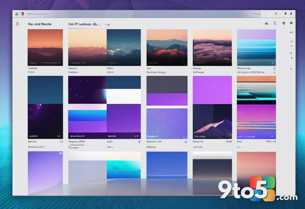Select the underlined tab beginning with 'Tom'

pyautogui.click(x=84, y=24)
